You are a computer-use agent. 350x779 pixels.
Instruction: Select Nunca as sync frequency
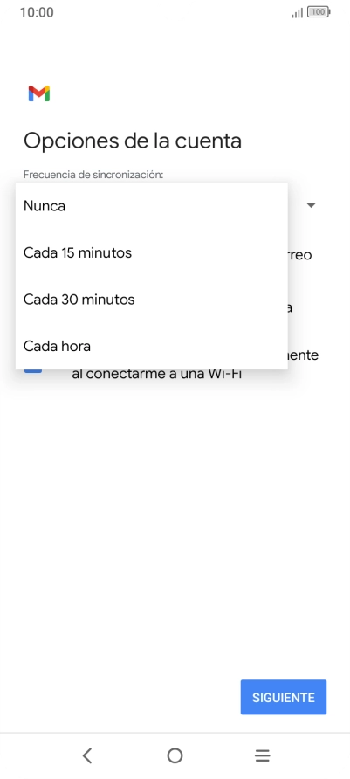tap(151, 206)
